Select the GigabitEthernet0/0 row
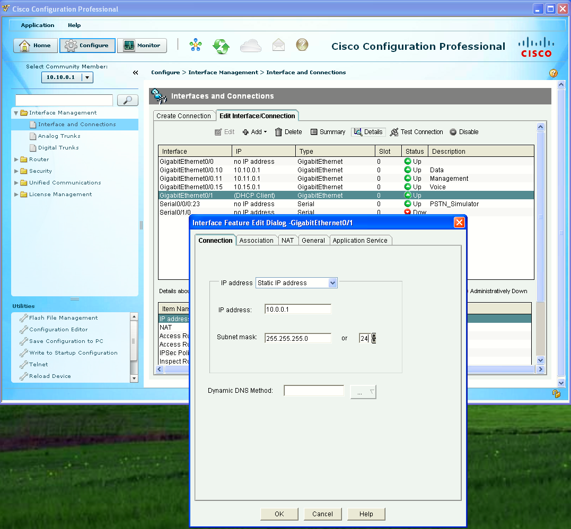Screen dimensions: 571x529 [346, 161]
